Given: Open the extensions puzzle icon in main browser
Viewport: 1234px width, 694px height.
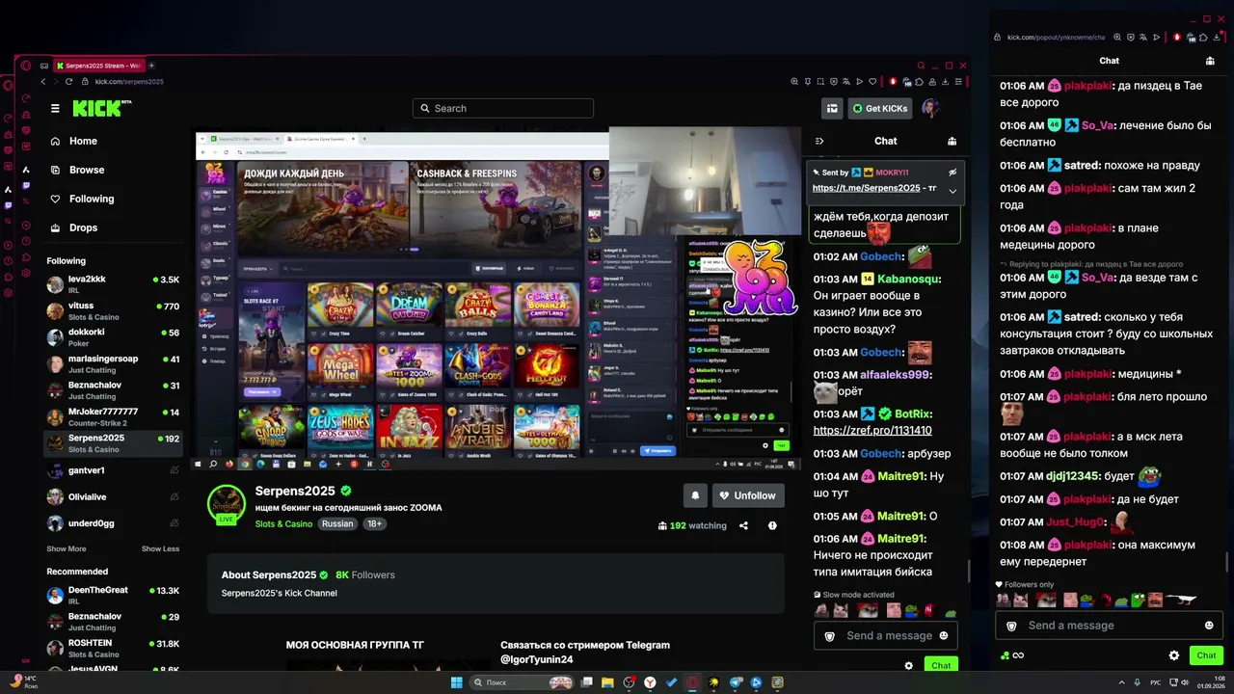Looking at the screenshot, I should (920, 82).
